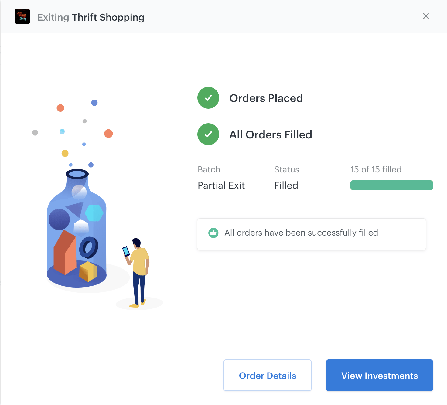Click the All Orders Filled checkmark icon

pyautogui.click(x=208, y=134)
